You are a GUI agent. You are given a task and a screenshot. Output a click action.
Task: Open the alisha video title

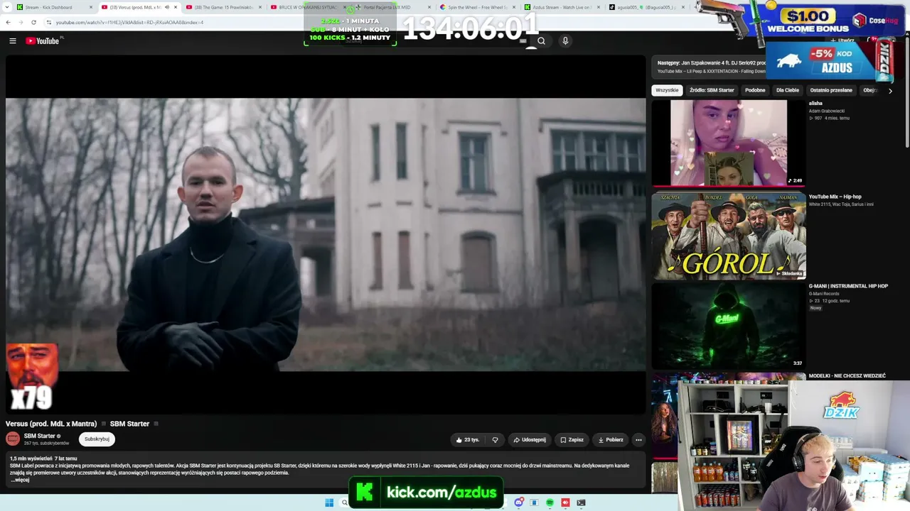tap(815, 104)
